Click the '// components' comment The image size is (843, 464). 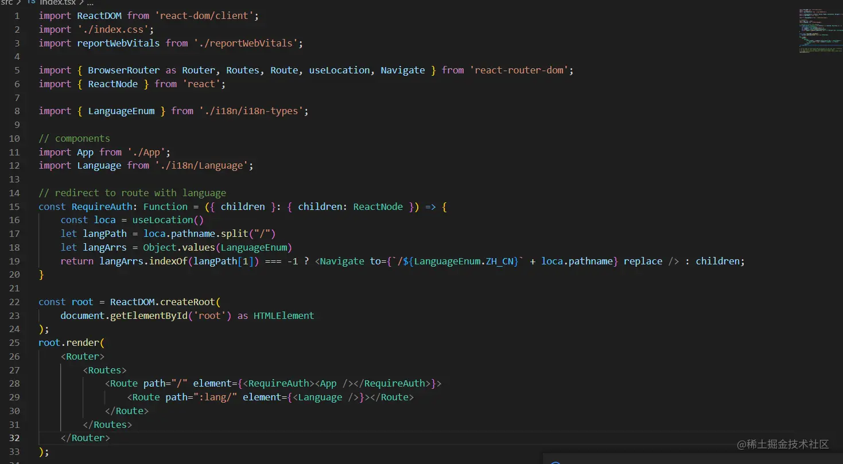coord(75,138)
